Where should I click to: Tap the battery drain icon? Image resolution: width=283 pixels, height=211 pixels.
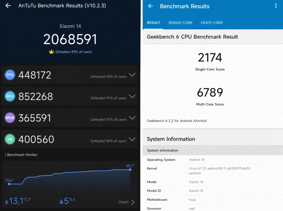pyautogui.click(x=61, y=202)
